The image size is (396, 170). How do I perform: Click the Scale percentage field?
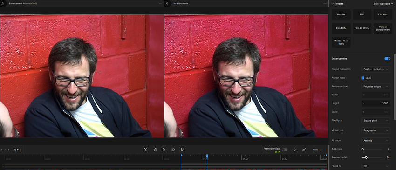[376, 112]
